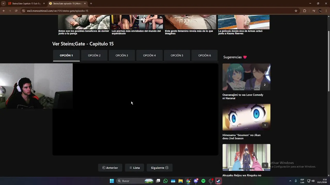Open the Osananajimi to wa Love Comedy thumbnail
Viewport: 330px width, 185px height.
[246, 77]
